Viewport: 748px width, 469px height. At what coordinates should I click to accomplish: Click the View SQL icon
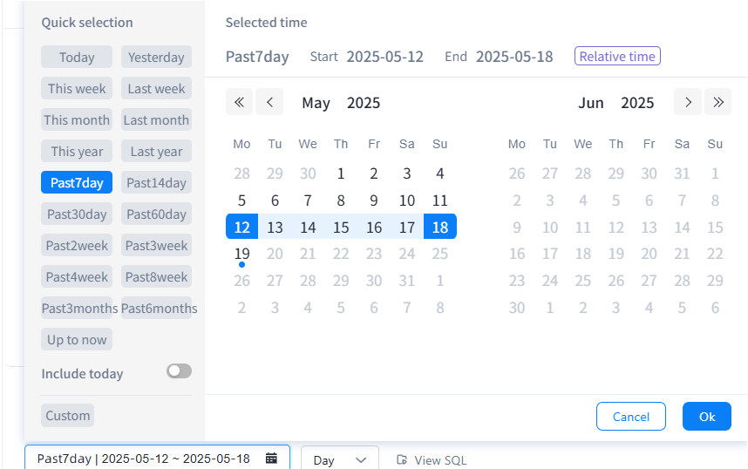402,459
